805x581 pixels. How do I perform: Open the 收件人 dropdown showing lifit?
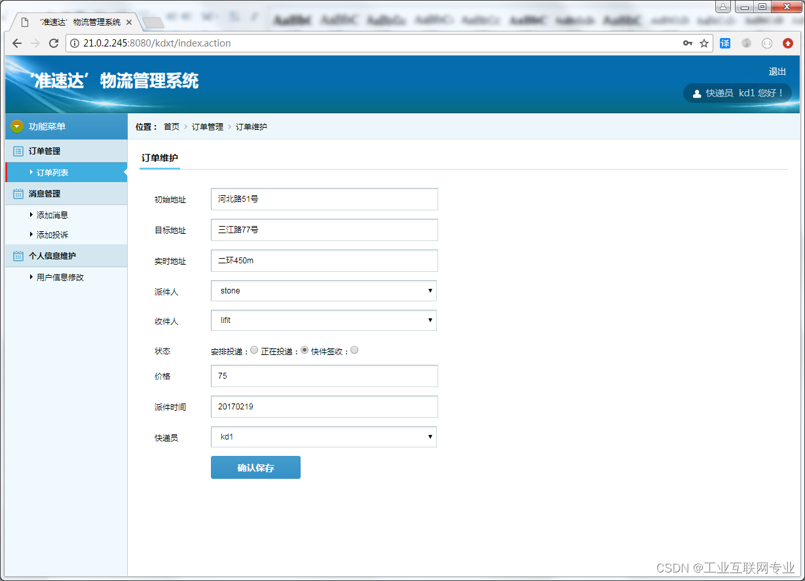coord(324,320)
